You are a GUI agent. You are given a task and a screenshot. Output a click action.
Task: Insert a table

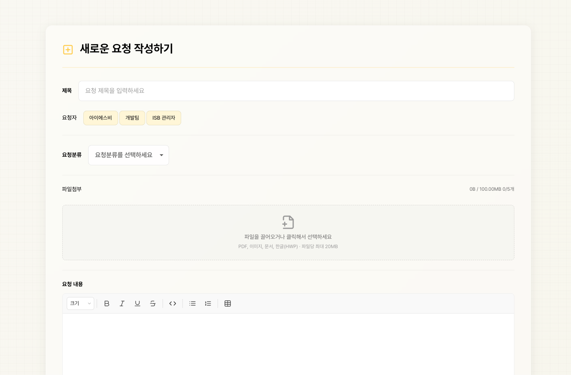228,303
